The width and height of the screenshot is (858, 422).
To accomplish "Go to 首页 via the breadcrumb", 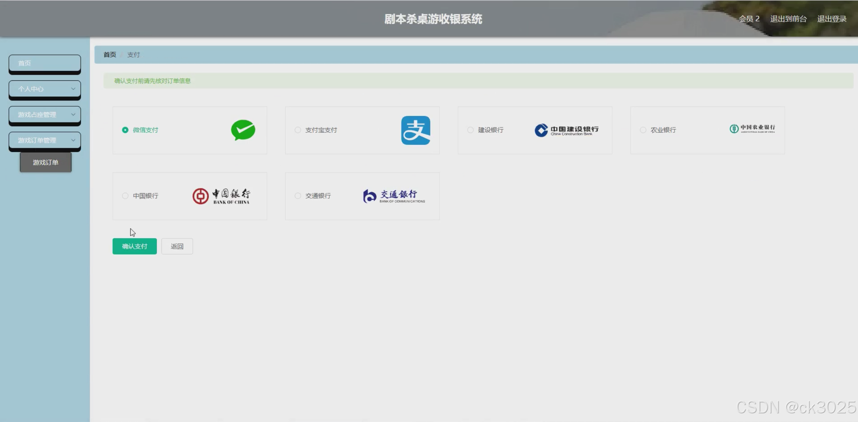I will click(x=110, y=55).
